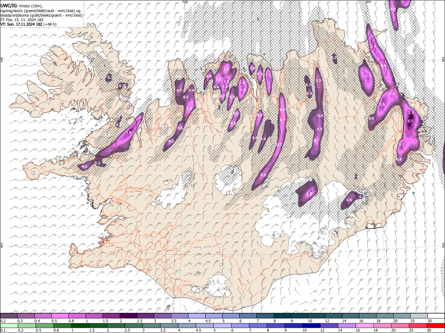Select the darkest green 1–1.5 rain swatch

pyautogui.click(x=80, y=326)
